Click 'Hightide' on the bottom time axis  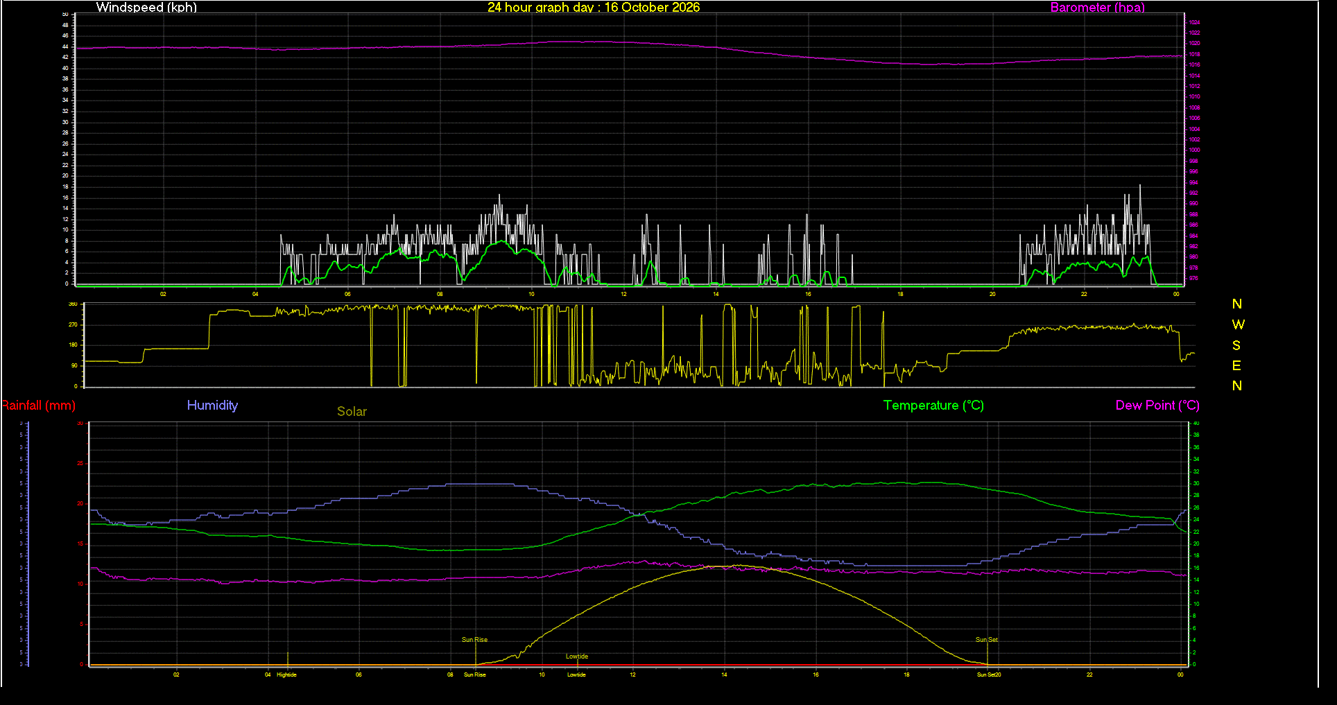tap(286, 674)
